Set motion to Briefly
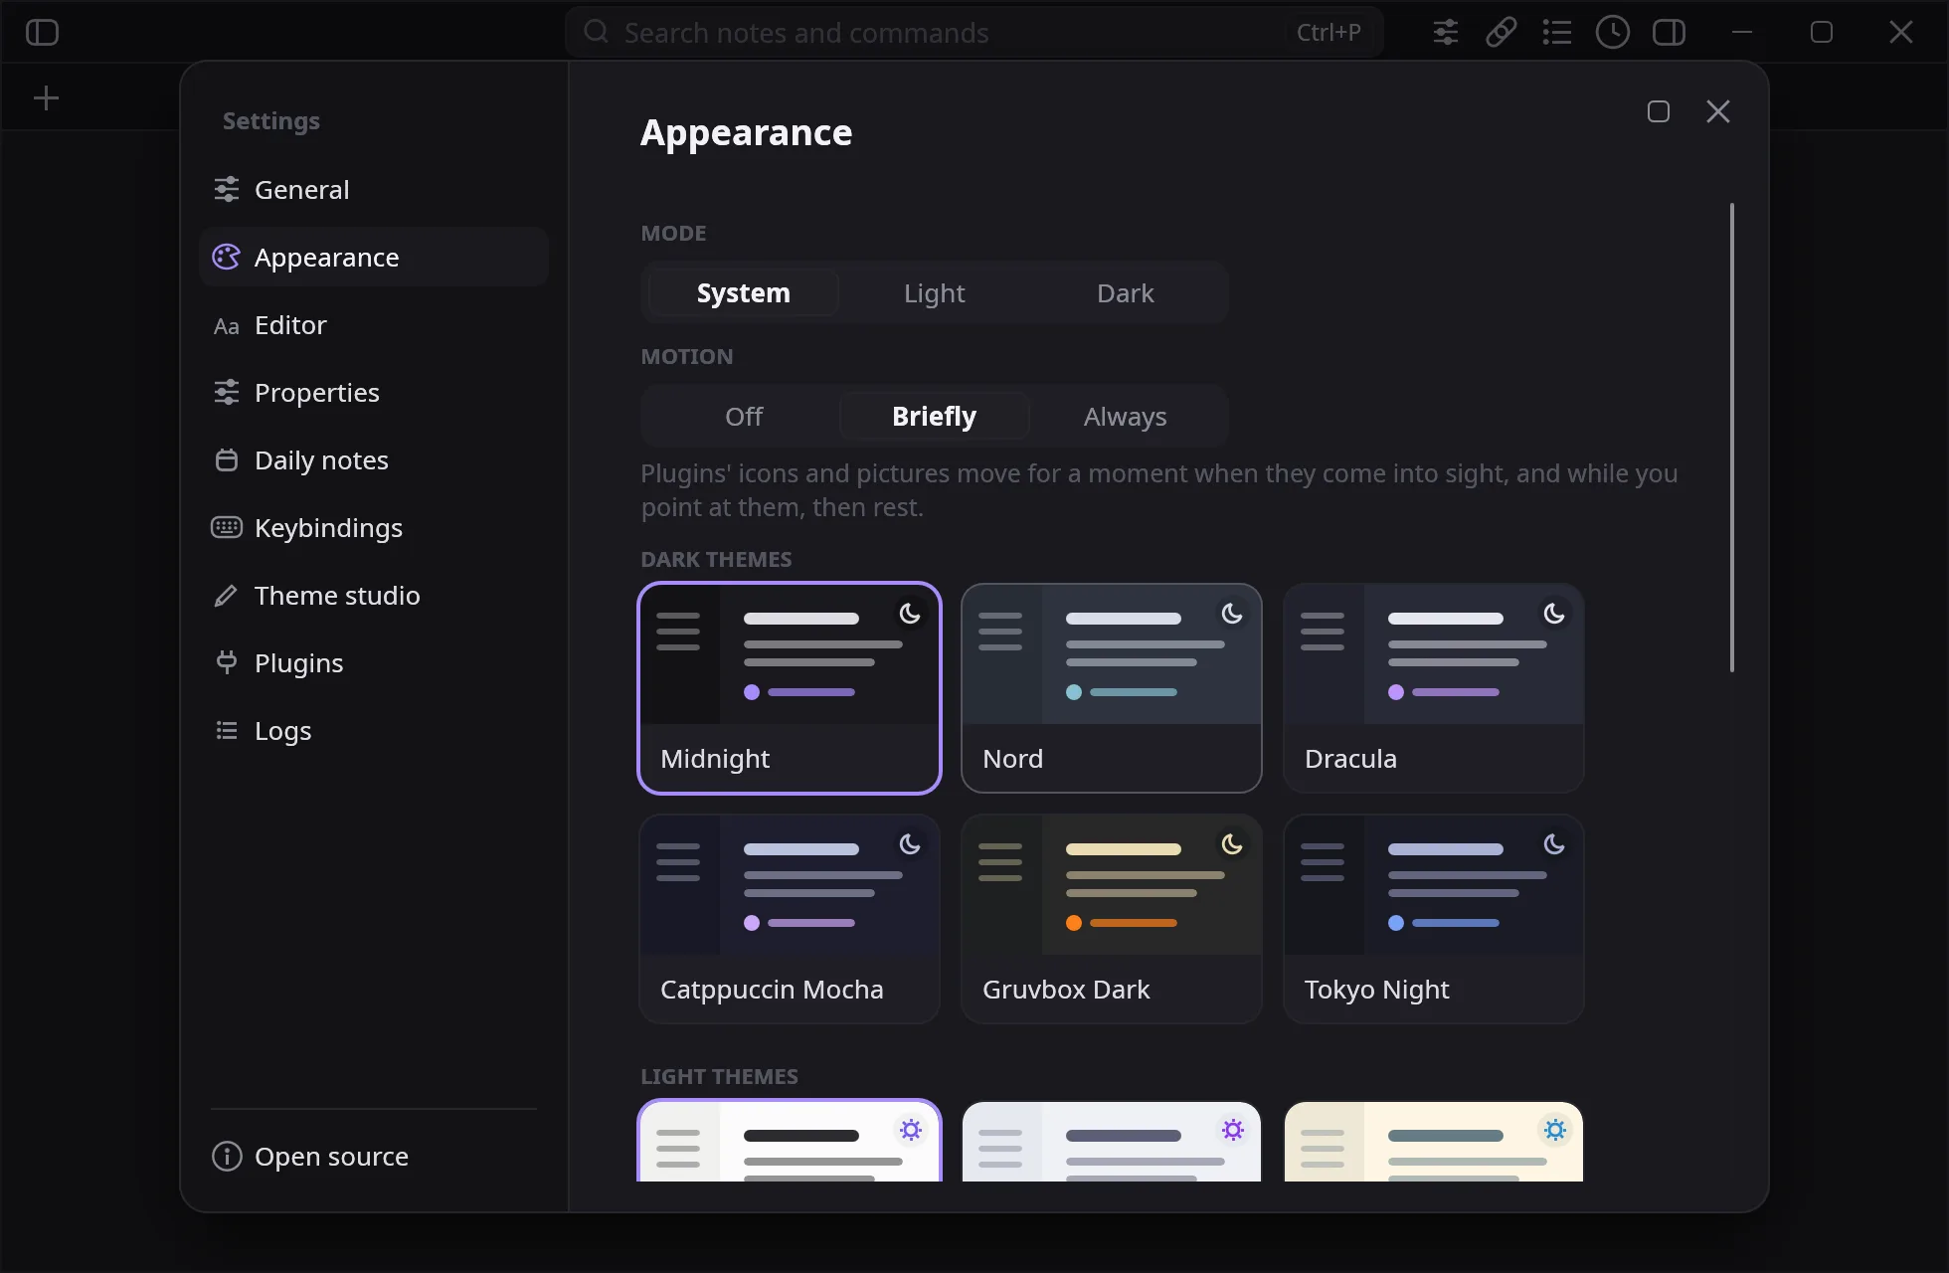This screenshot has width=1949, height=1273. pyautogui.click(x=934, y=416)
